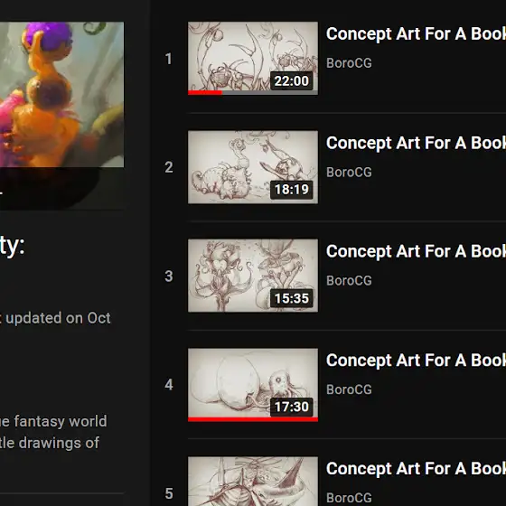The width and height of the screenshot is (506, 506).
Task: Open BoroCG channel under video 1
Action: pos(349,63)
